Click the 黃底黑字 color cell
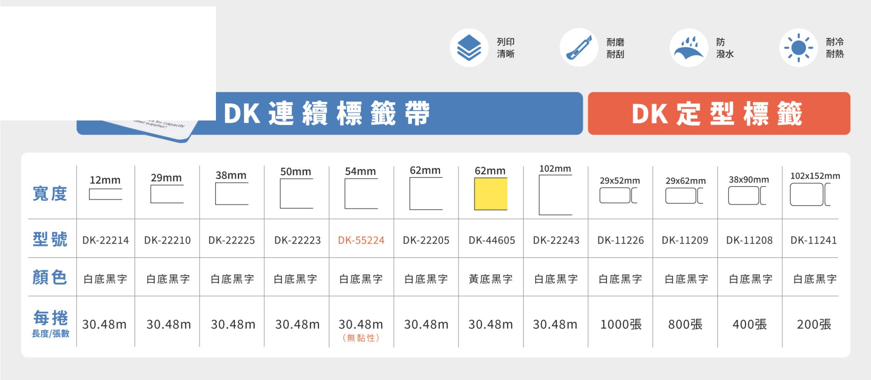The image size is (871, 380). [x=491, y=279]
